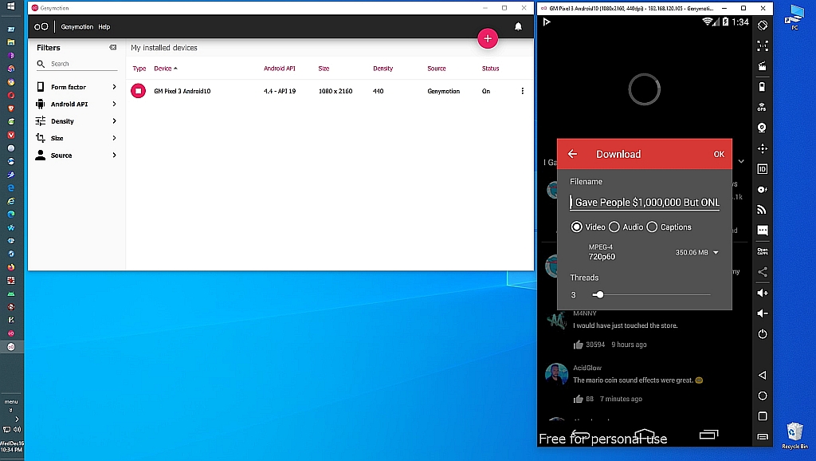Sort devices by the Device column
The image size is (816, 461).
tap(166, 69)
